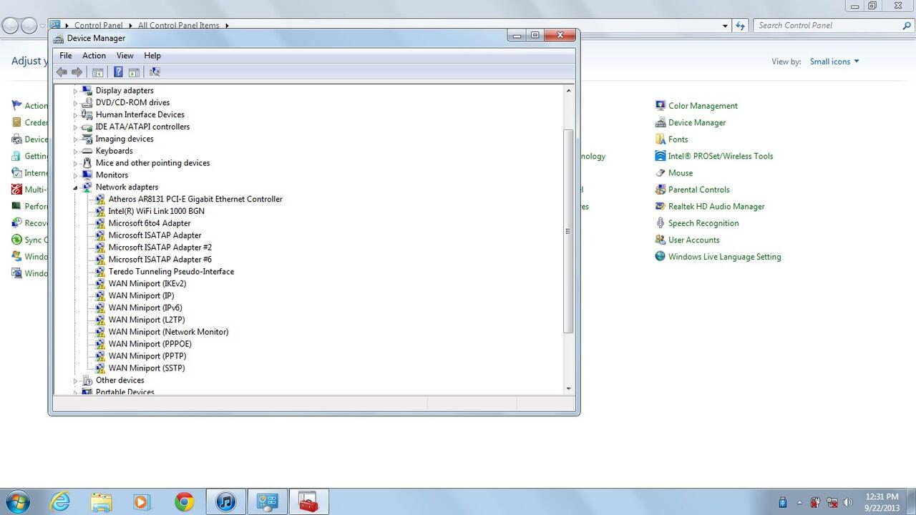Click Windows Live Language Setting globe icon
The width and height of the screenshot is (916, 515).
point(661,256)
